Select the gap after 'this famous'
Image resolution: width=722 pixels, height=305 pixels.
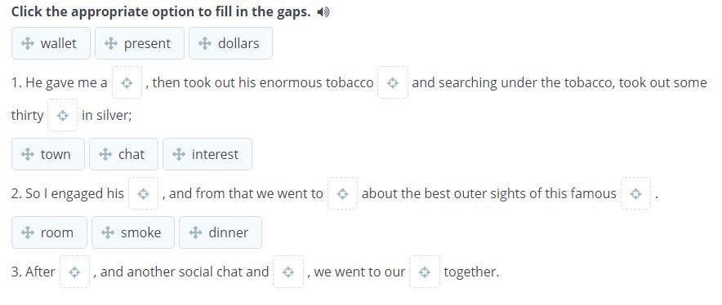coord(636,193)
